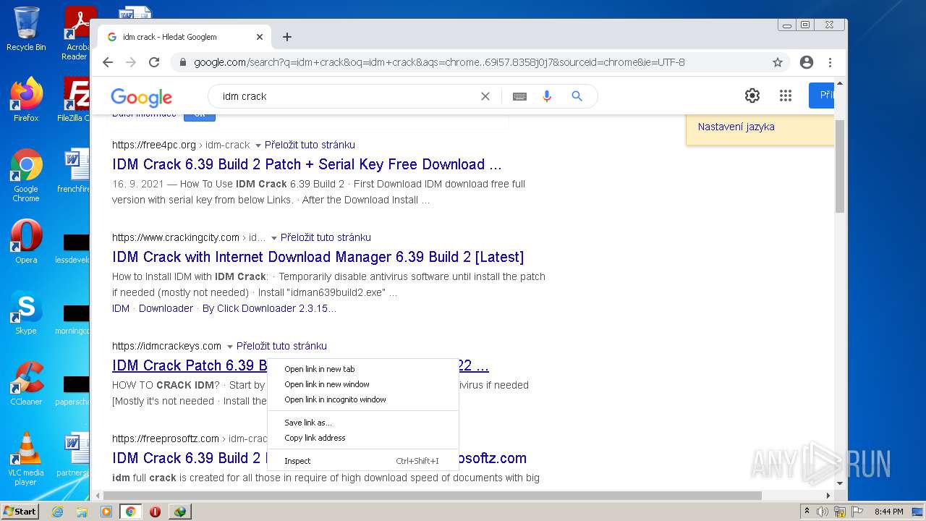Screen dimensions: 926x521
Task: Open Chrome's three-dot menu
Action: 830,62
